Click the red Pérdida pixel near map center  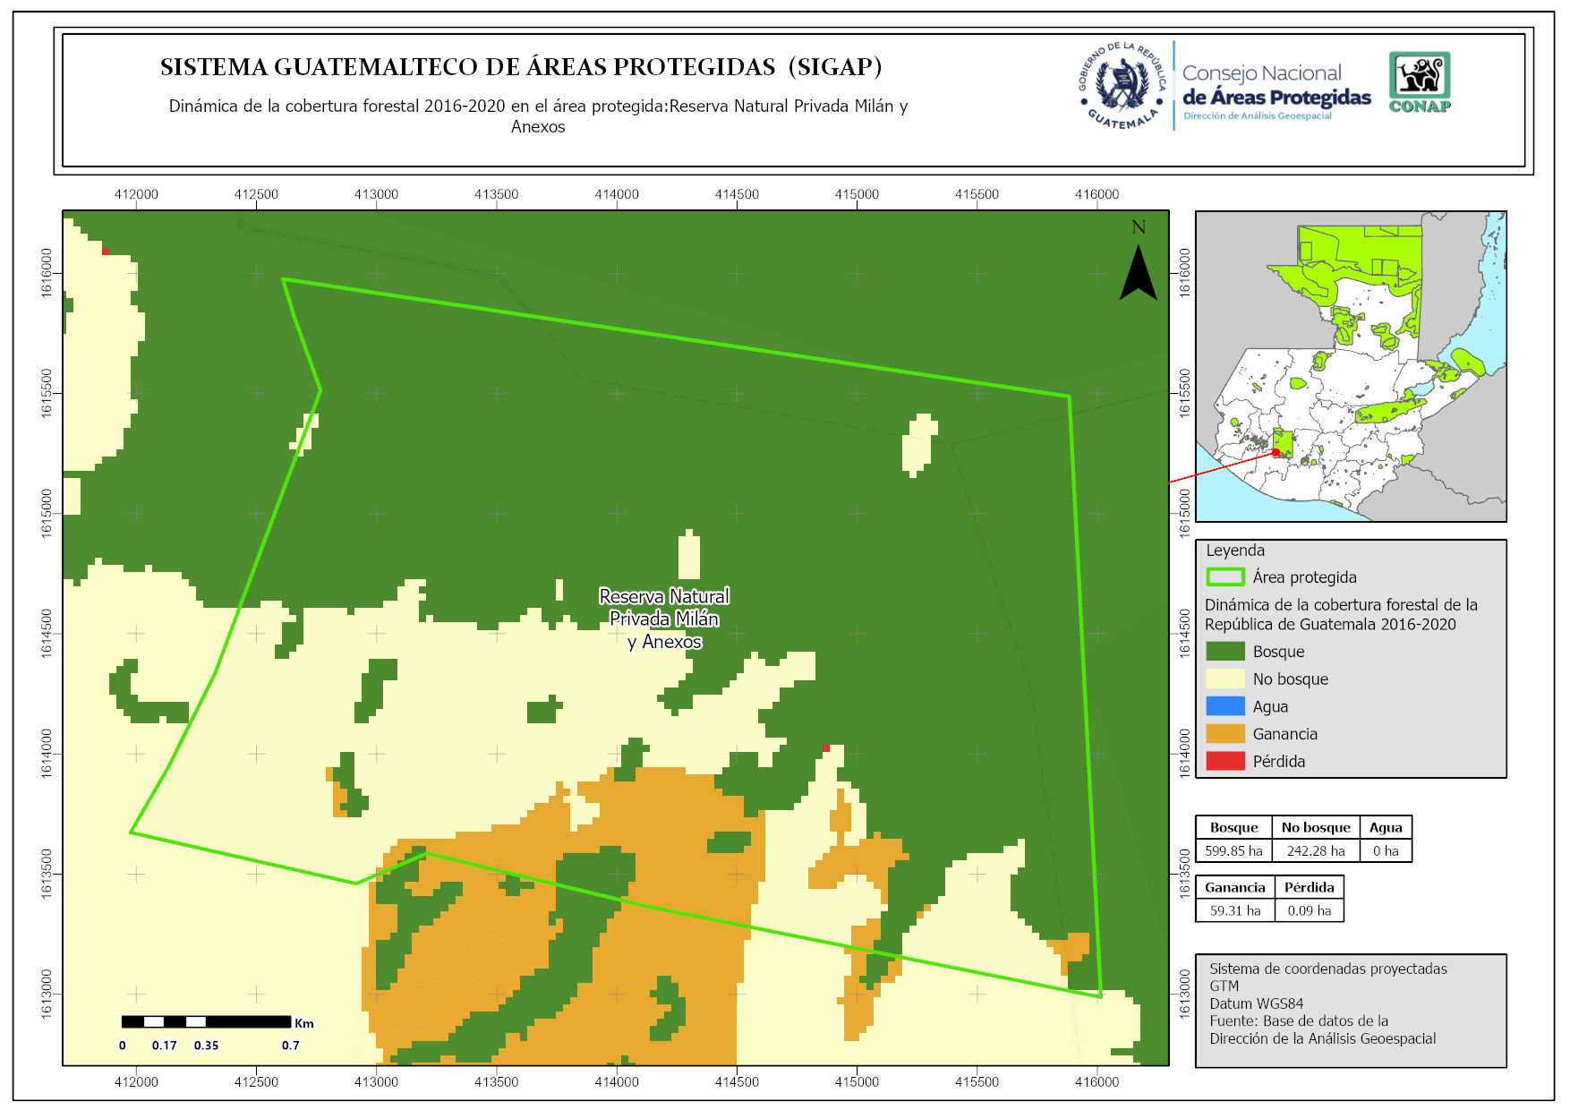pos(826,747)
